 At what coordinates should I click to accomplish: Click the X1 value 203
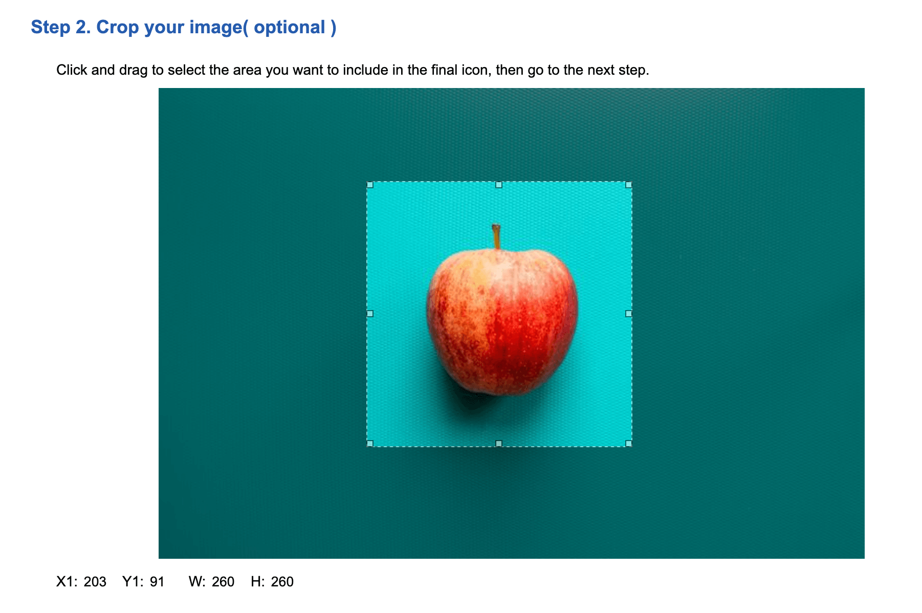click(95, 582)
